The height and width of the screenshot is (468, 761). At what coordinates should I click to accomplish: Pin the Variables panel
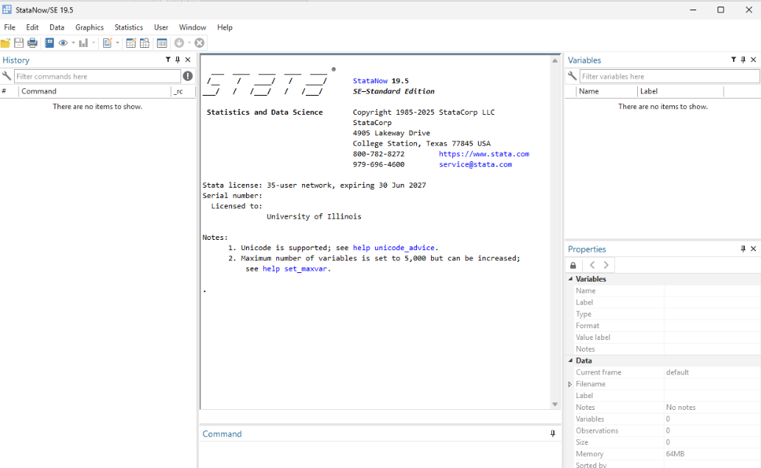(743, 60)
